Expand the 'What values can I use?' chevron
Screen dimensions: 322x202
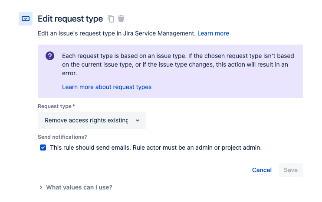click(41, 187)
